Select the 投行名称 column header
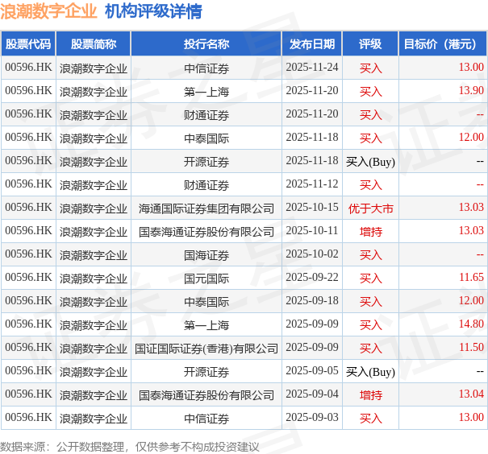 click(x=206, y=44)
